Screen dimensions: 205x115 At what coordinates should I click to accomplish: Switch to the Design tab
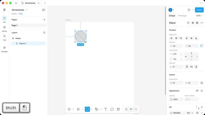click(172, 16)
